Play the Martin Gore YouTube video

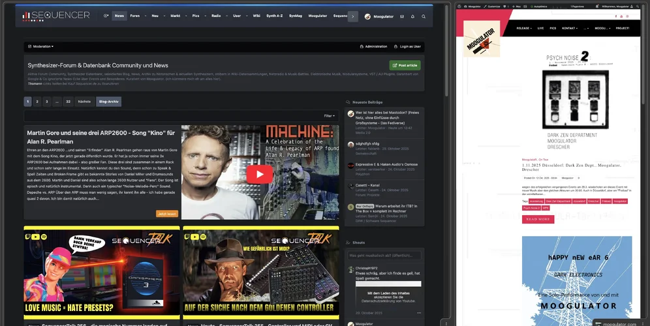coord(260,174)
